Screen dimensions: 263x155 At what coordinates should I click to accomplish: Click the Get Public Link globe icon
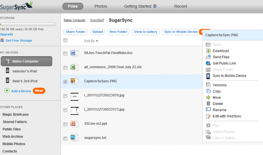click(x=208, y=63)
